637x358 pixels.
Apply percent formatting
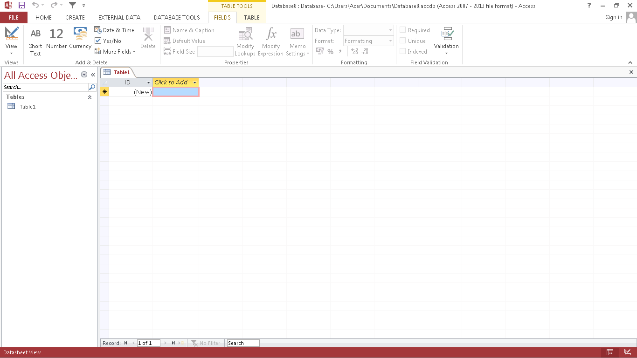(330, 52)
